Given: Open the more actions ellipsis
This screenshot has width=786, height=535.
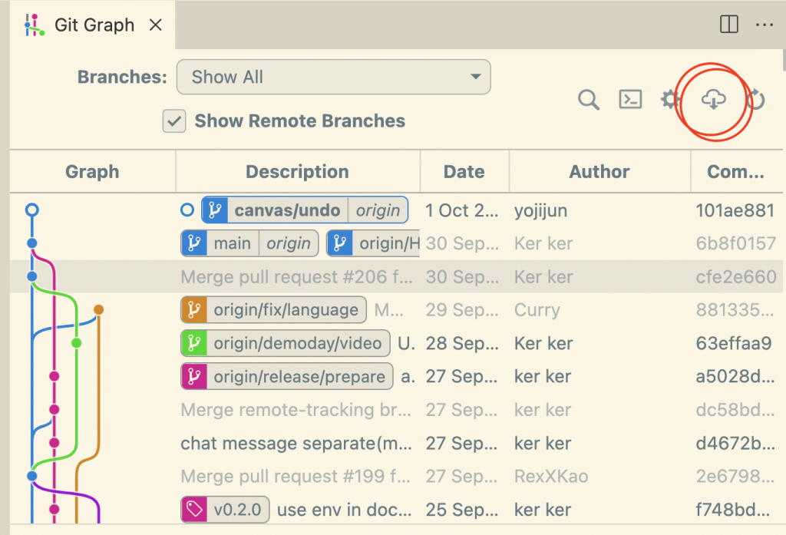Looking at the screenshot, I should point(764,25).
